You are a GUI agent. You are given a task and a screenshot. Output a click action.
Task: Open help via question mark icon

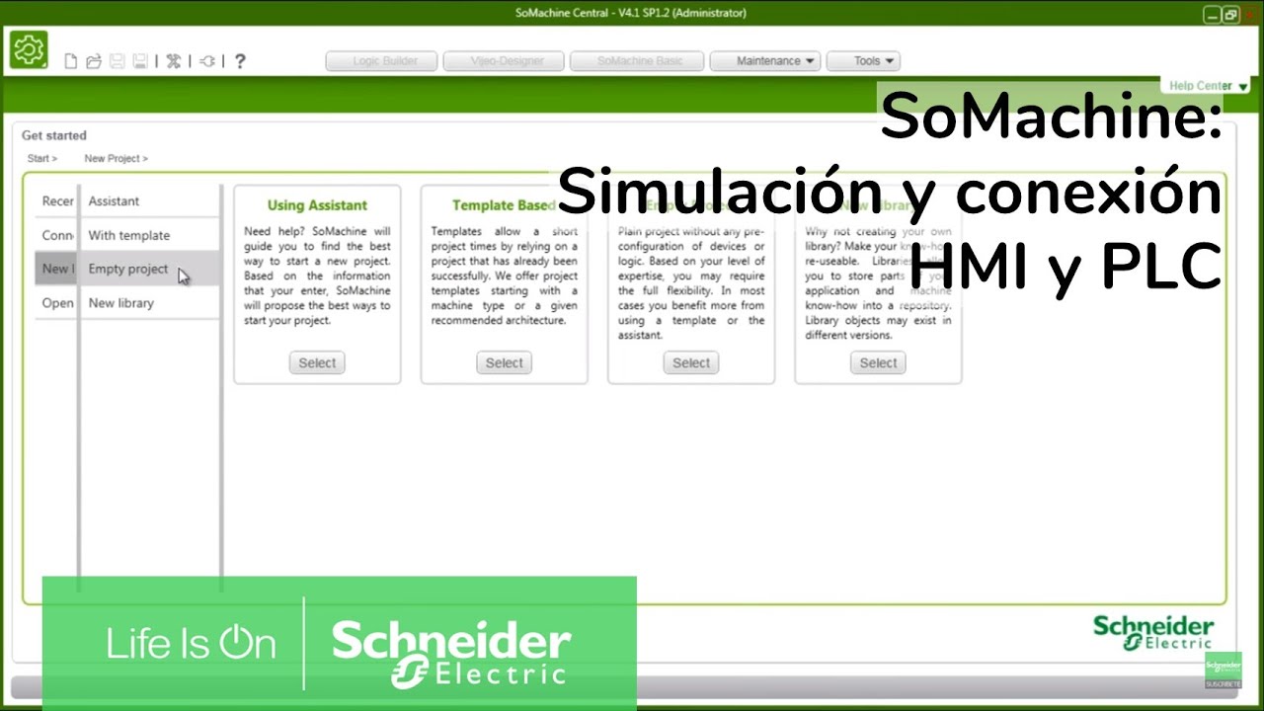[x=240, y=61]
